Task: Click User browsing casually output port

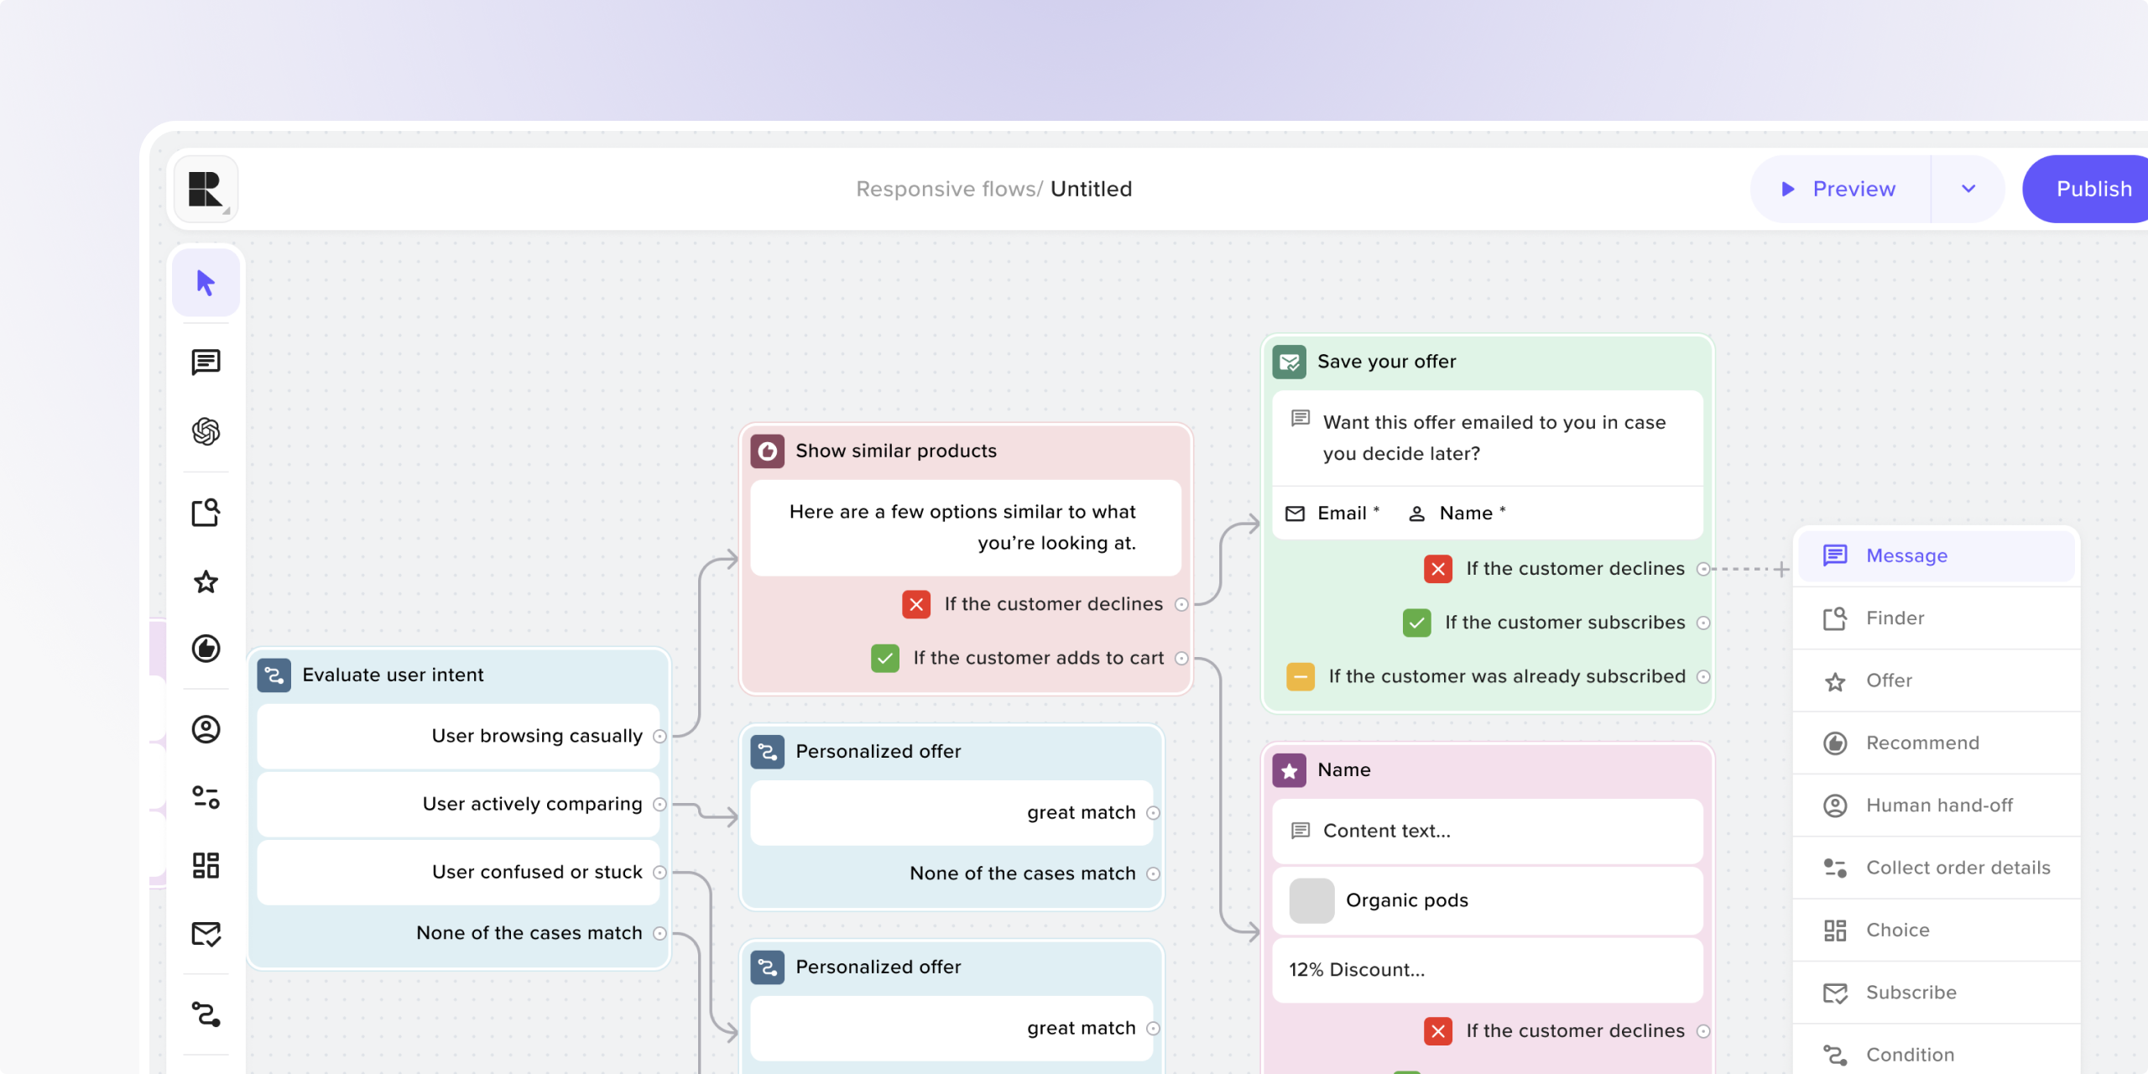Action: click(660, 737)
